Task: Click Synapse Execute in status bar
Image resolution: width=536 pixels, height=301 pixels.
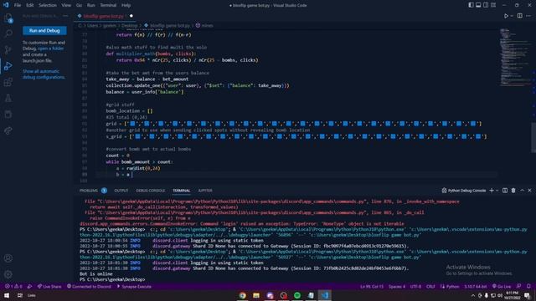Action: coord(134,286)
